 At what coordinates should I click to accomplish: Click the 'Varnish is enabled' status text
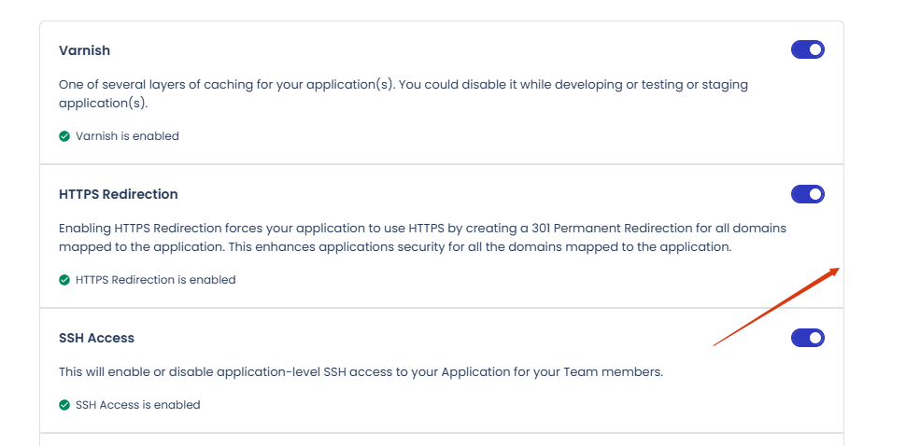127,136
